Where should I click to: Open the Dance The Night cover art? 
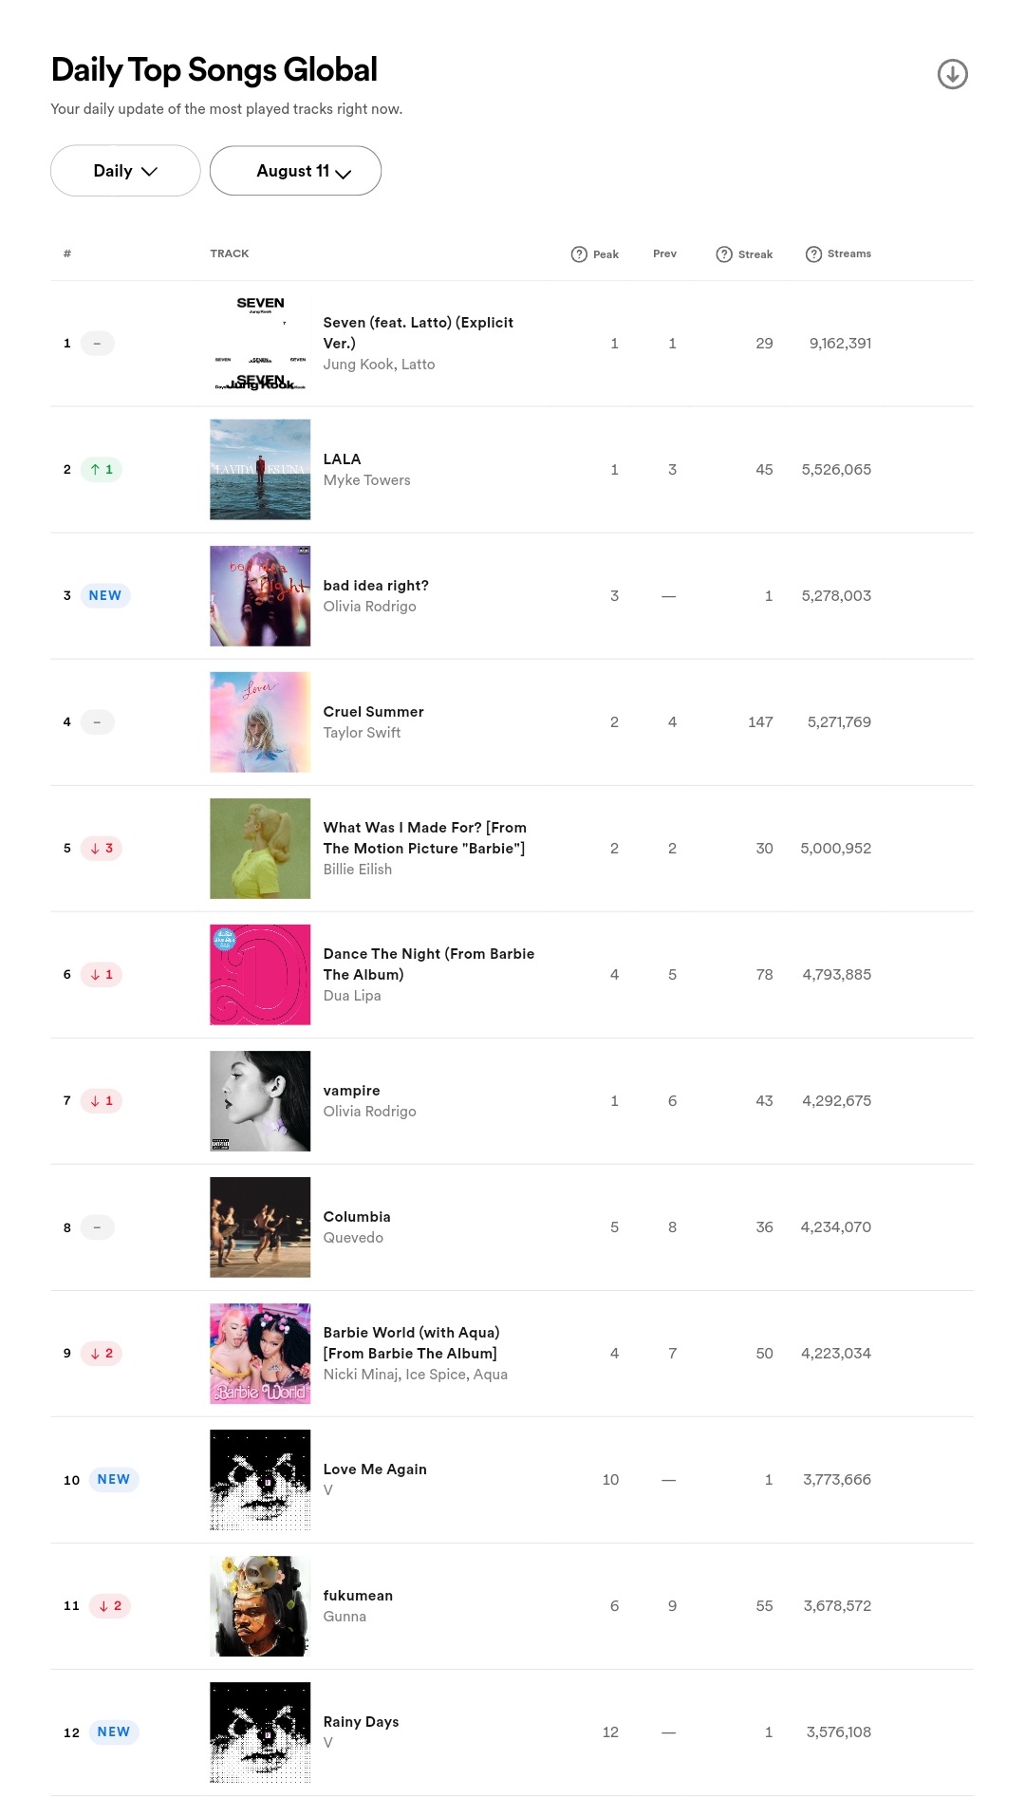(x=260, y=975)
